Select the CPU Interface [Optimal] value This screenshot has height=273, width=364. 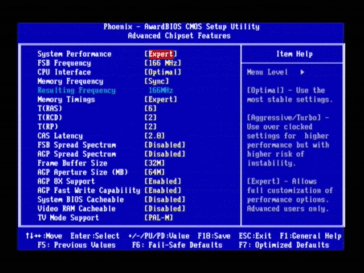point(163,72)
